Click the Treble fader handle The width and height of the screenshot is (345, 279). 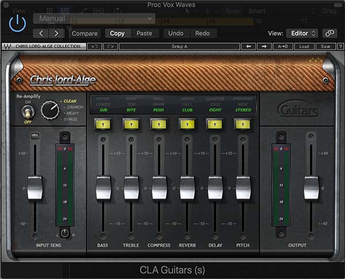131,188
